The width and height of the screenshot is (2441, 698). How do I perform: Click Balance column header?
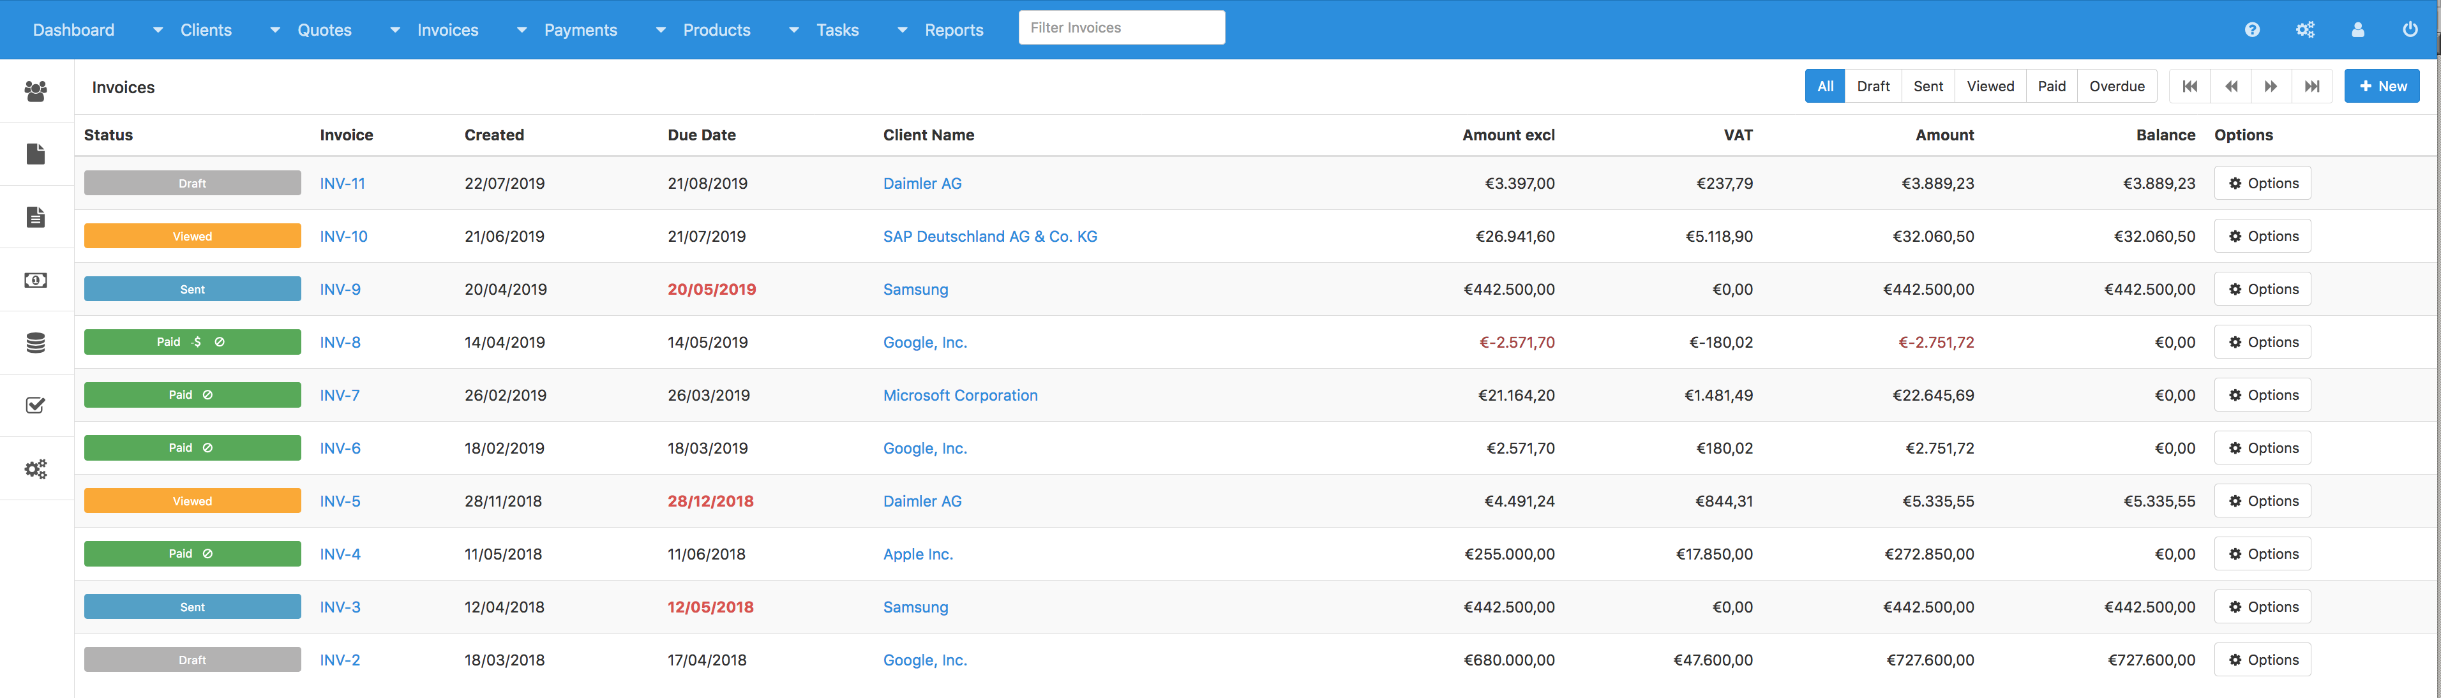pos(2165,135)
